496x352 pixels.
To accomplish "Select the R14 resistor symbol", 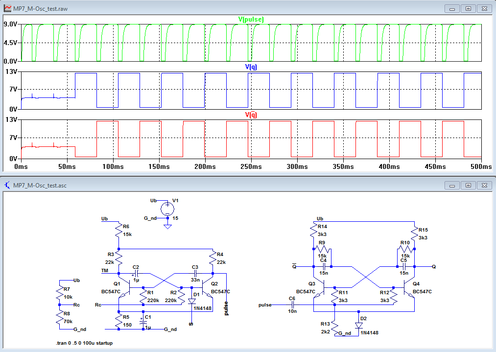I will (313, 230).
